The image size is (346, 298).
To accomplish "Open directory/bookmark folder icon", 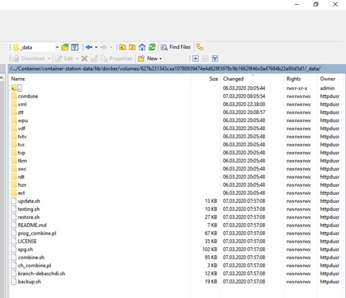I will (x=65, y=47).
